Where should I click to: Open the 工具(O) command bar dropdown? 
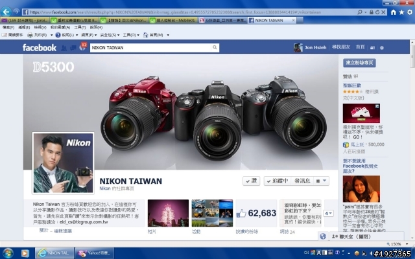(x=131, y=35)
